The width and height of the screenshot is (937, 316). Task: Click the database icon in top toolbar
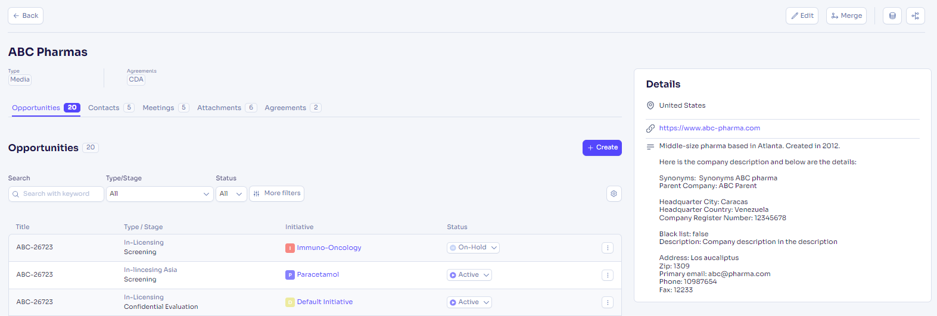(892, 16)
